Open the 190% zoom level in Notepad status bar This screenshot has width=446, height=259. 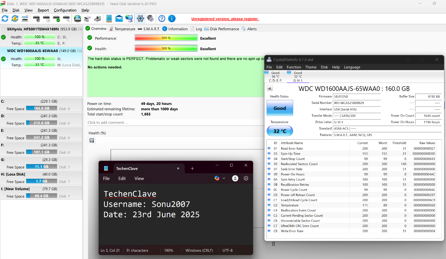[169, 250]
